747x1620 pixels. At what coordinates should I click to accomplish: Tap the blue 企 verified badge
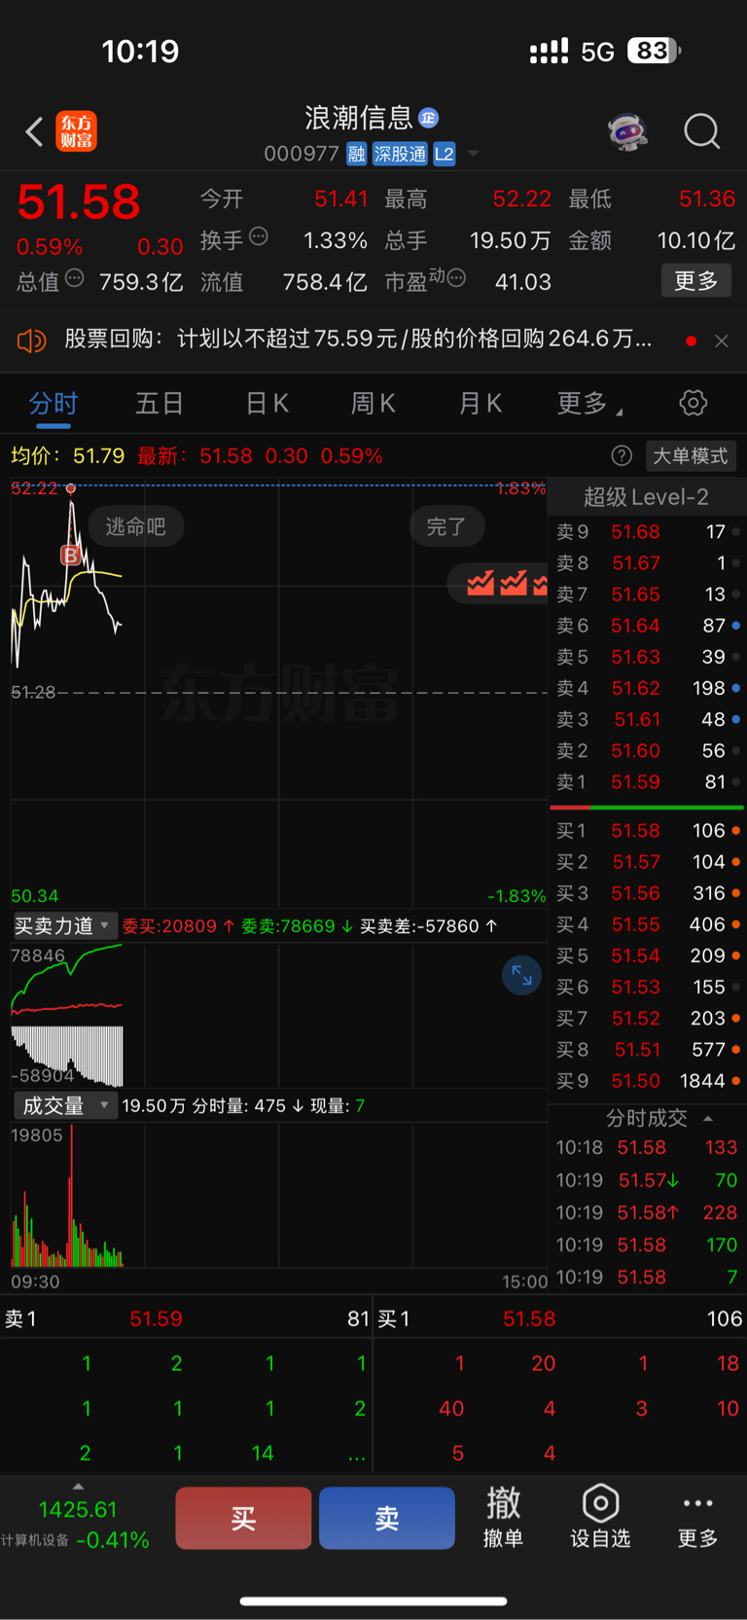coord(428,118)
